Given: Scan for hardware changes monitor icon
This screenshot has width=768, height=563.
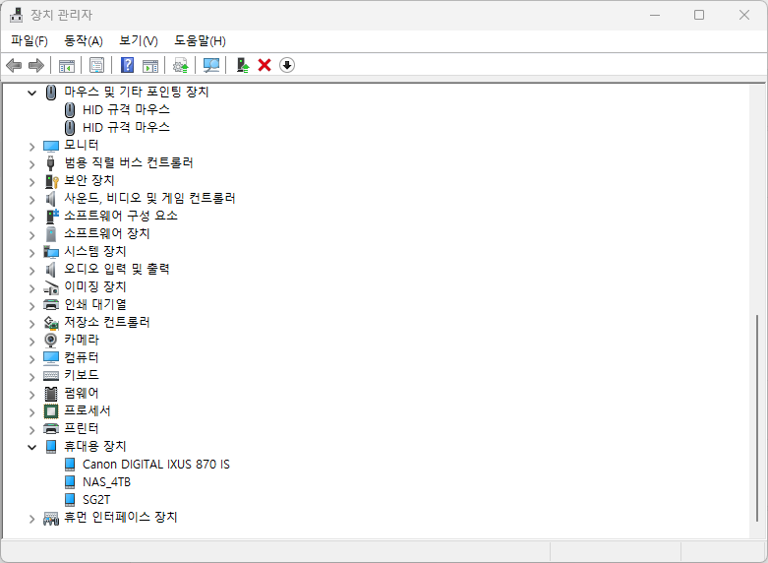Looking at the screenshot, I should click(211, 65).
